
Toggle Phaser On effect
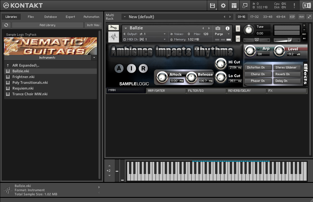point(258,81)
